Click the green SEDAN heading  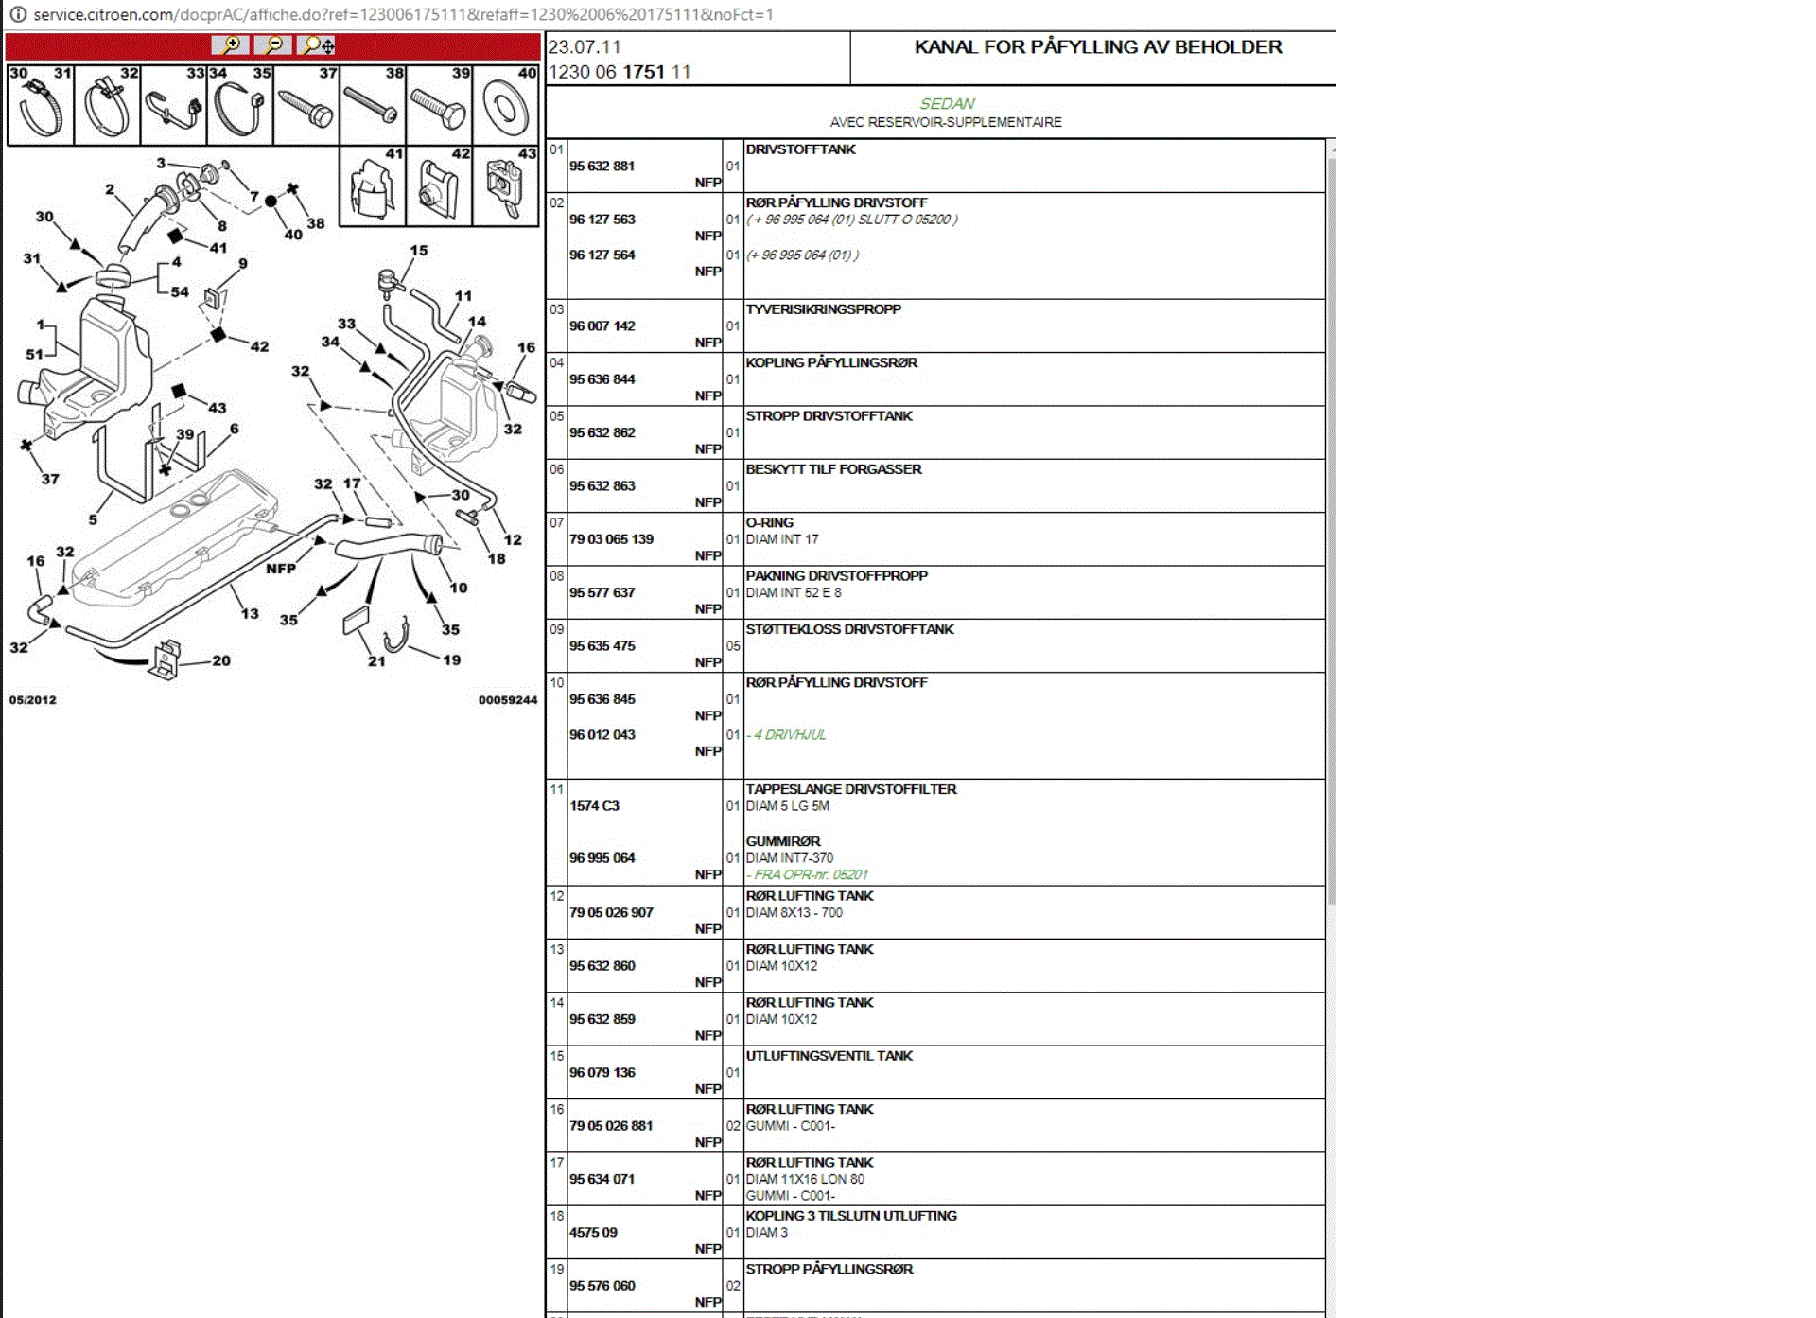point(947,103)
